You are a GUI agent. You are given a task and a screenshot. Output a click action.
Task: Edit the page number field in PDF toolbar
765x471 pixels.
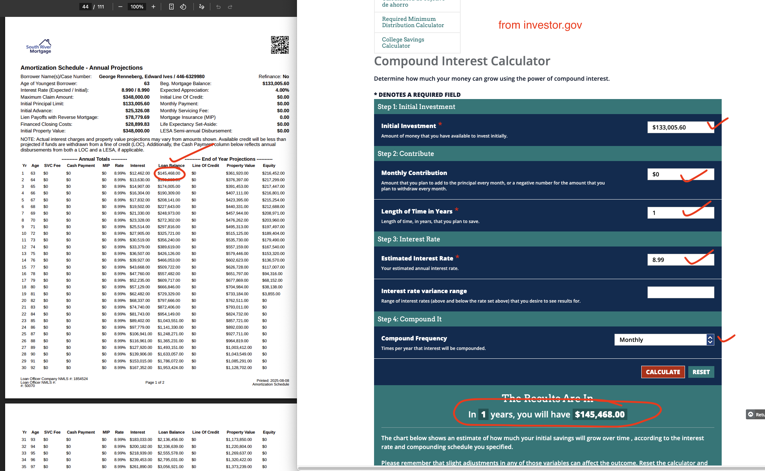tap(85, 7)
